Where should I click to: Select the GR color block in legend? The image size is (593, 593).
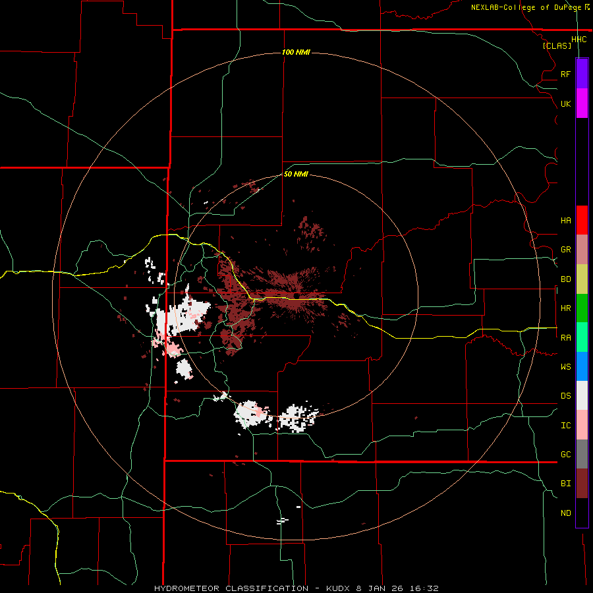pos(582,249)
